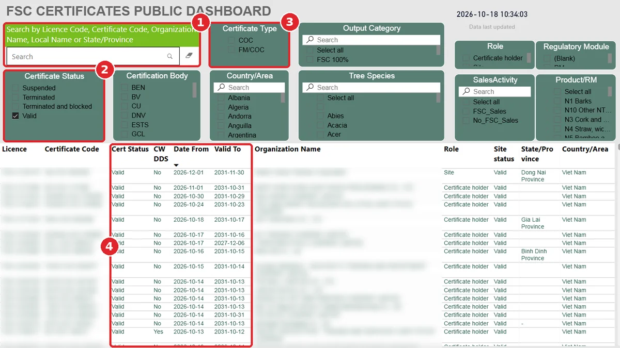620x348 pixels.
Task: Check FSC_Sales in SalesActivity slicer
Action: click(x=466, y=111)
